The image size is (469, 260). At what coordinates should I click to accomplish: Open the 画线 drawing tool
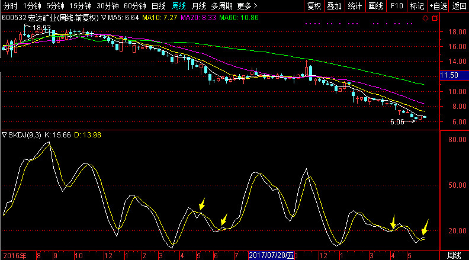pyautogui.click(x=375, y=6)
